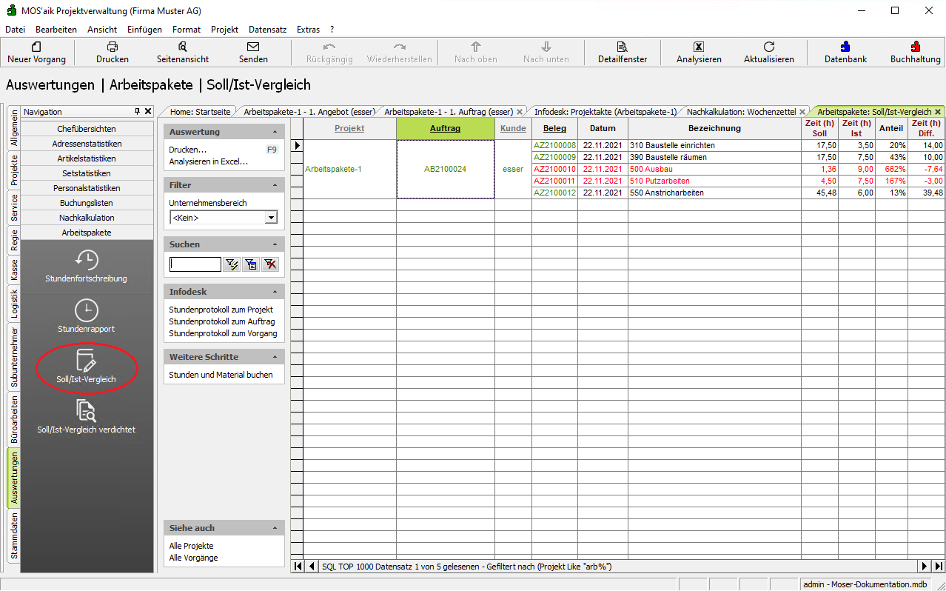
Task: Open the Extras menu
Action: point(308,30)
